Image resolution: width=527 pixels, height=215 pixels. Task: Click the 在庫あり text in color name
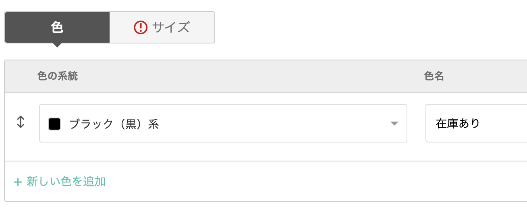(458, 123)
